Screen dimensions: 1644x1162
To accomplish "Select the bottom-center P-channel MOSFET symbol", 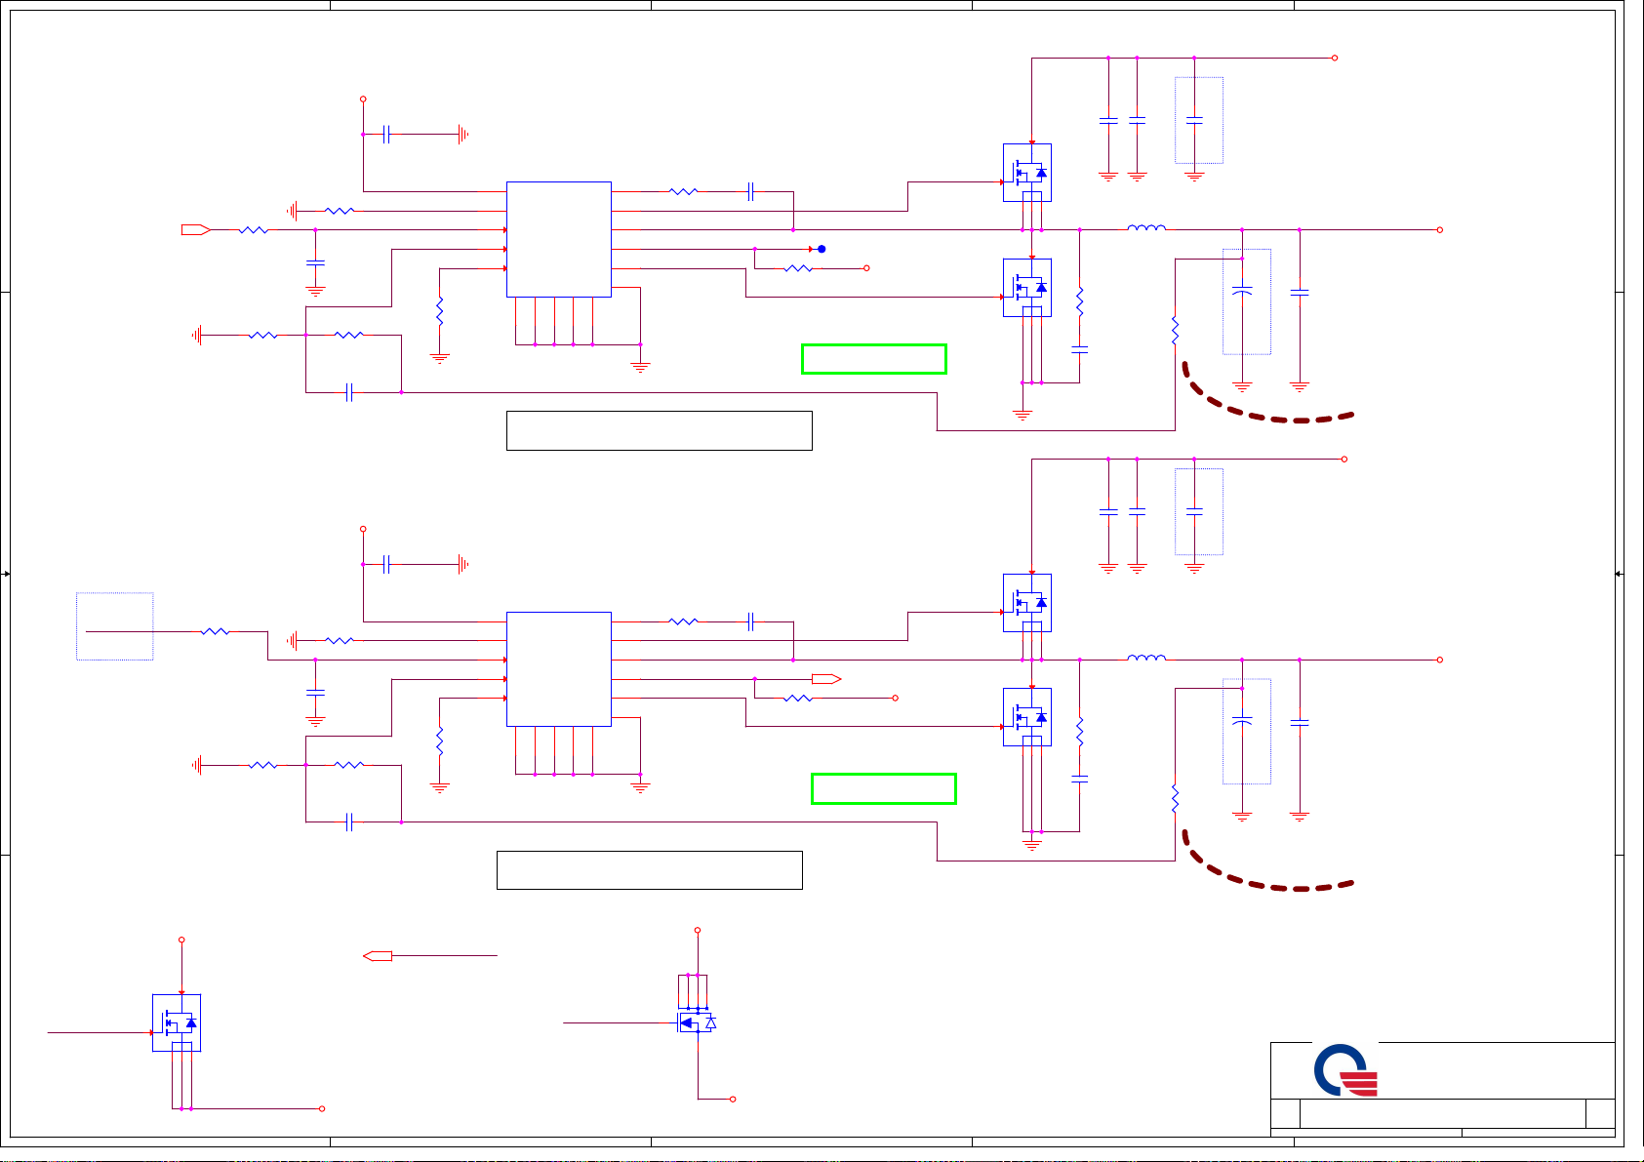I will coord(697,1022).
